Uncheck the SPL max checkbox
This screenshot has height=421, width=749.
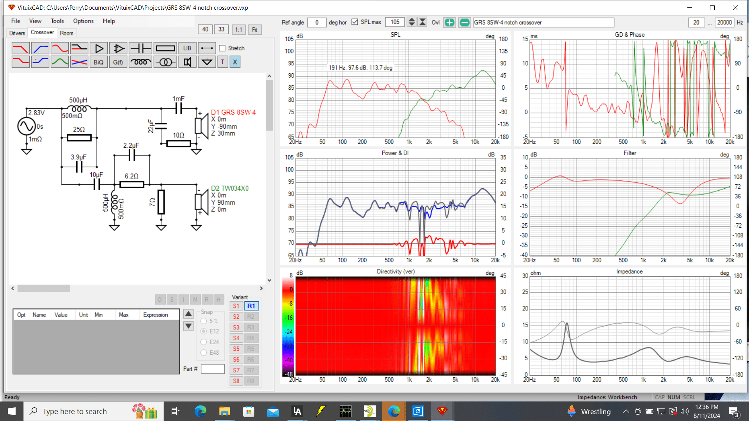pos(355,22)
